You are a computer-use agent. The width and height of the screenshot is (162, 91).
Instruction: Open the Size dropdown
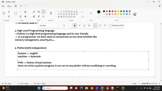pyautogui.click(x=91, y=14)
